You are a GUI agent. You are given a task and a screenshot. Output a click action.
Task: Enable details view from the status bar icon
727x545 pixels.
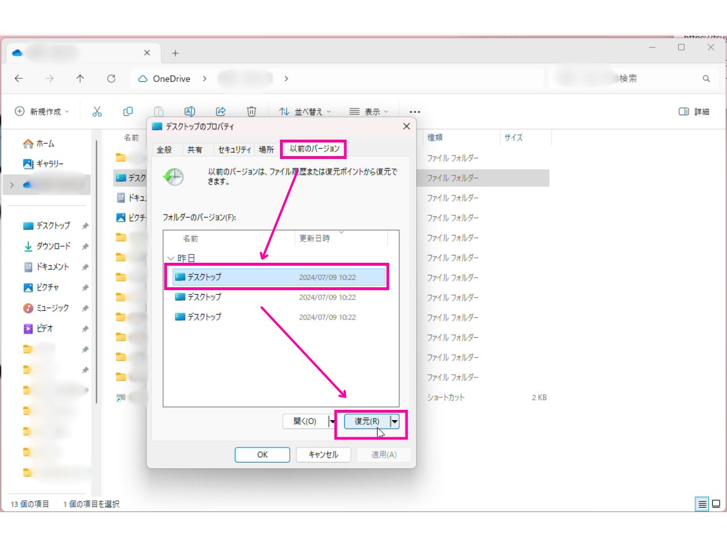702,504
